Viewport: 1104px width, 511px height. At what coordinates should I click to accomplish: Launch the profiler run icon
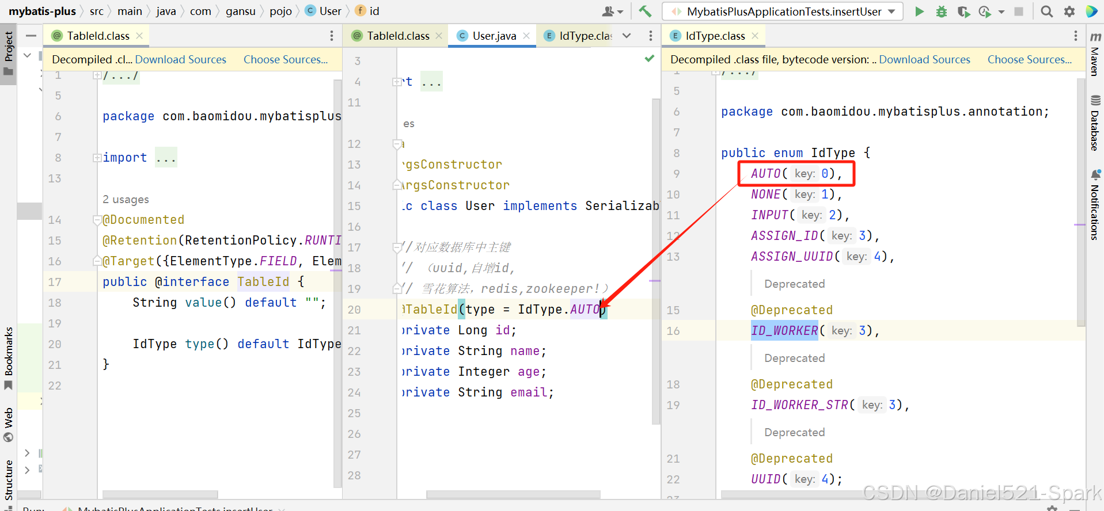click(985, 11)
